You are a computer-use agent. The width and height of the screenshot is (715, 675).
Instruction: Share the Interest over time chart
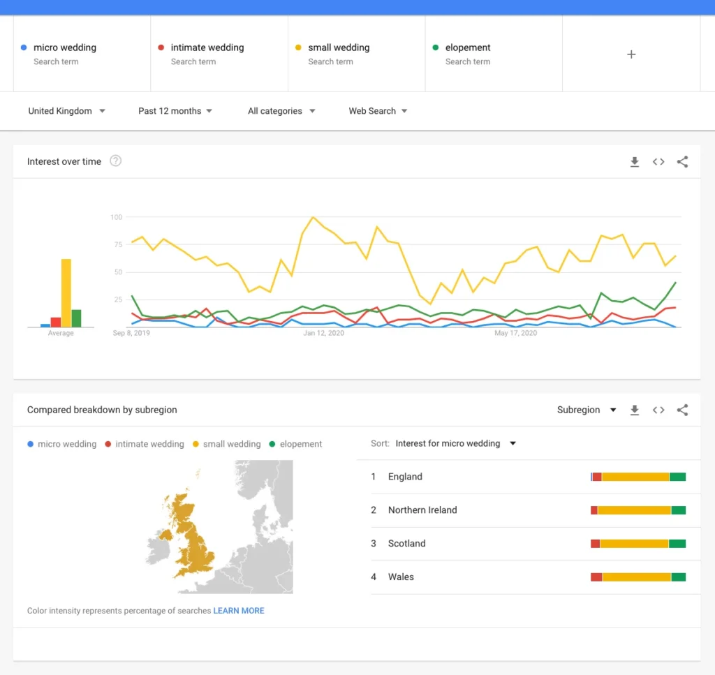click(x=682, y=162)
